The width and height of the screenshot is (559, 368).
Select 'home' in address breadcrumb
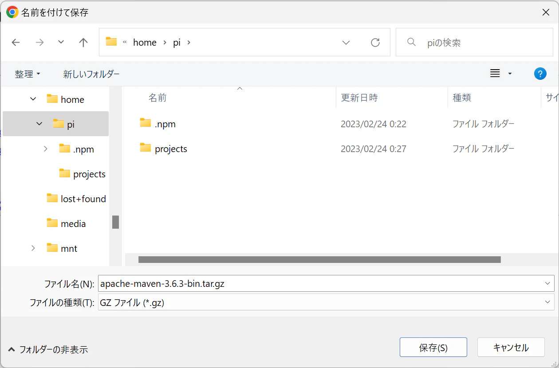coord(145,43)
